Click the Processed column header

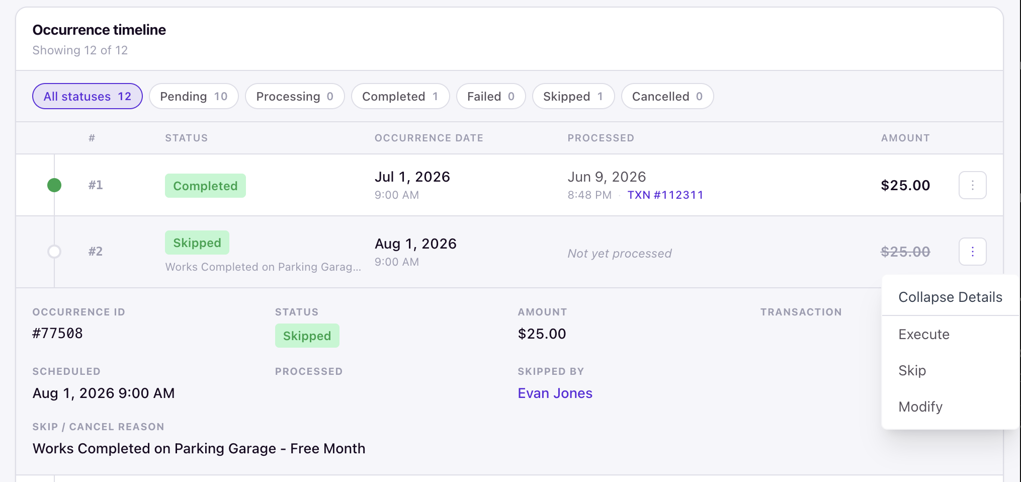coord(601,138)
